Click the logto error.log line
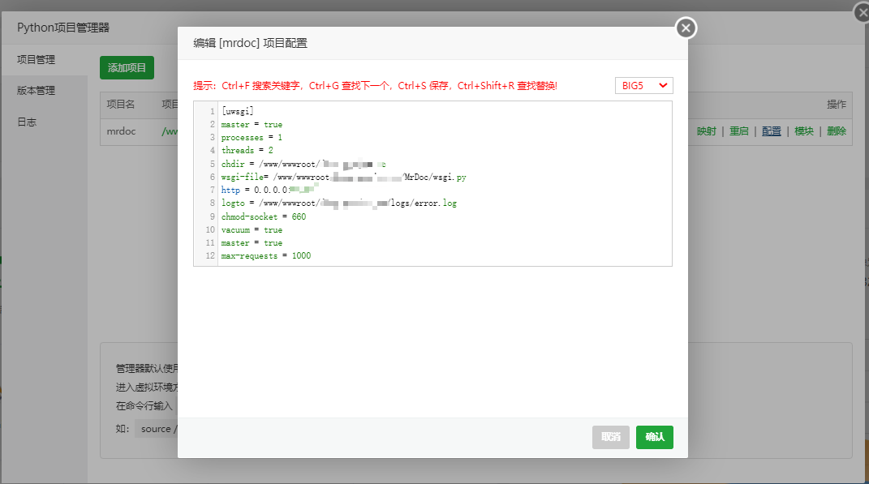 tap(339, 203)
